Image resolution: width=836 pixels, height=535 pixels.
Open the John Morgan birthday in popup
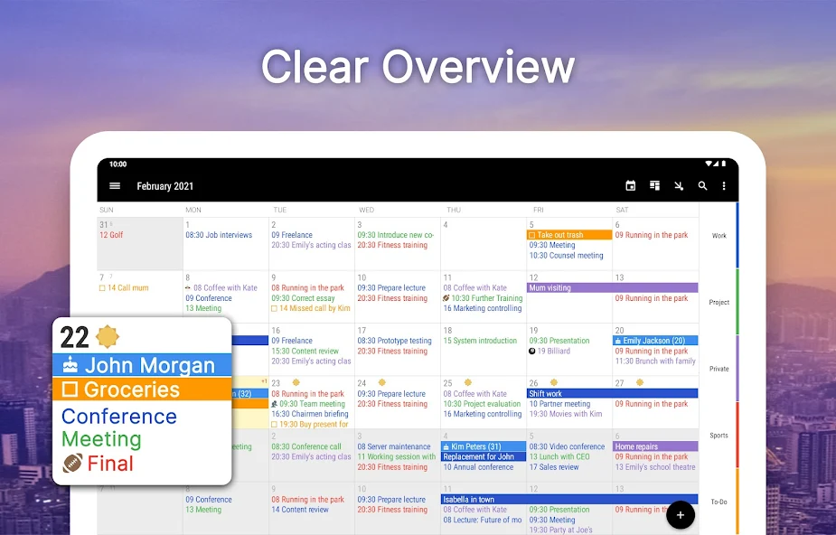click(142, 365)
